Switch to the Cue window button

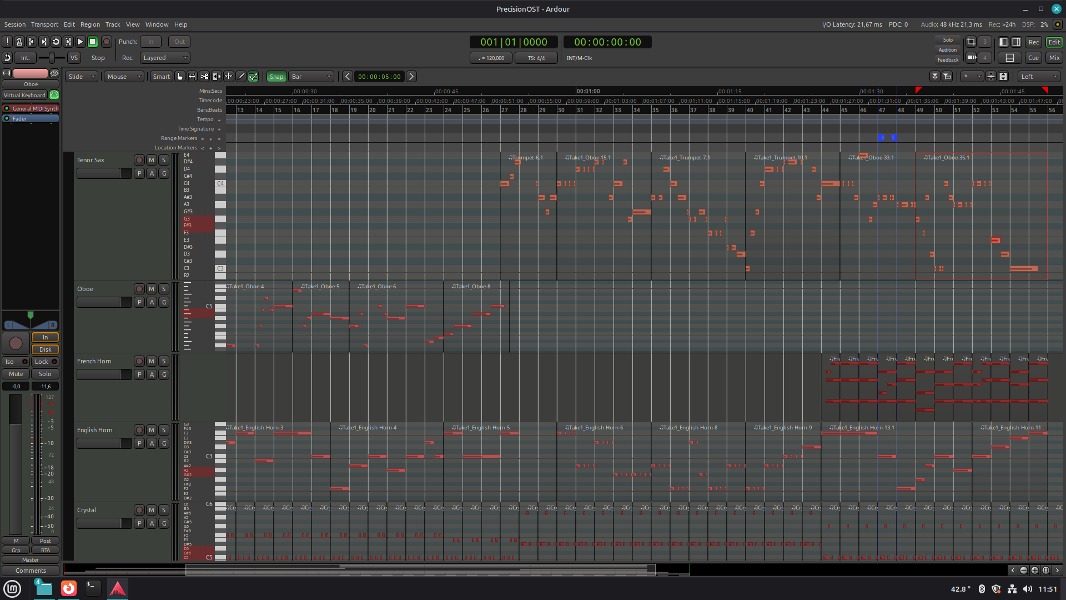coord(1033,58)
